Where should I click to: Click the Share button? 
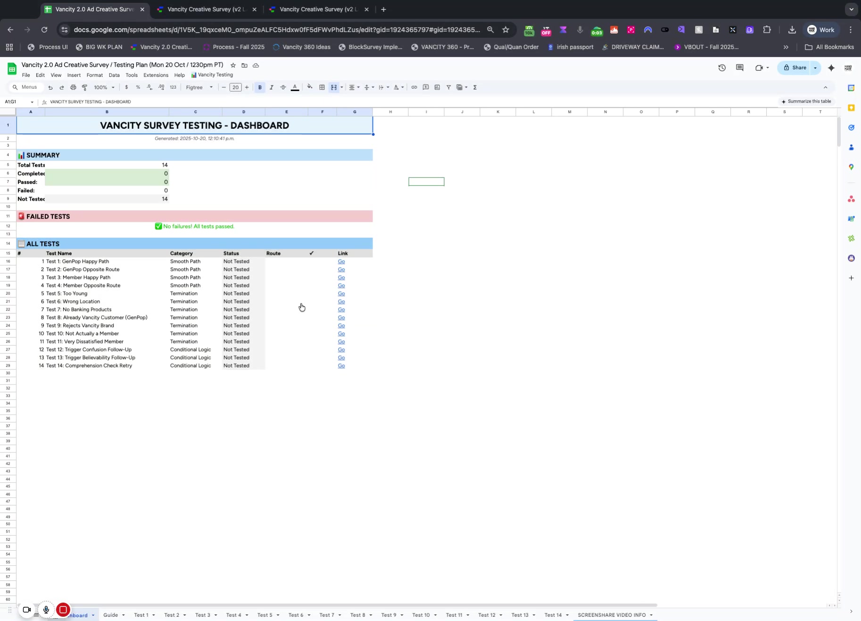pos(795,68)
